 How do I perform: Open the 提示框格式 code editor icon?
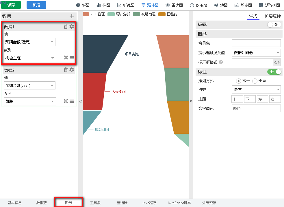point(277,63)
